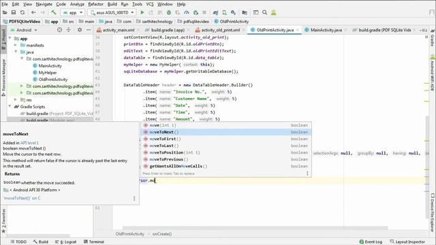
Task: Close the OldPrintActivity.java tab
Action: coord(298,30)
